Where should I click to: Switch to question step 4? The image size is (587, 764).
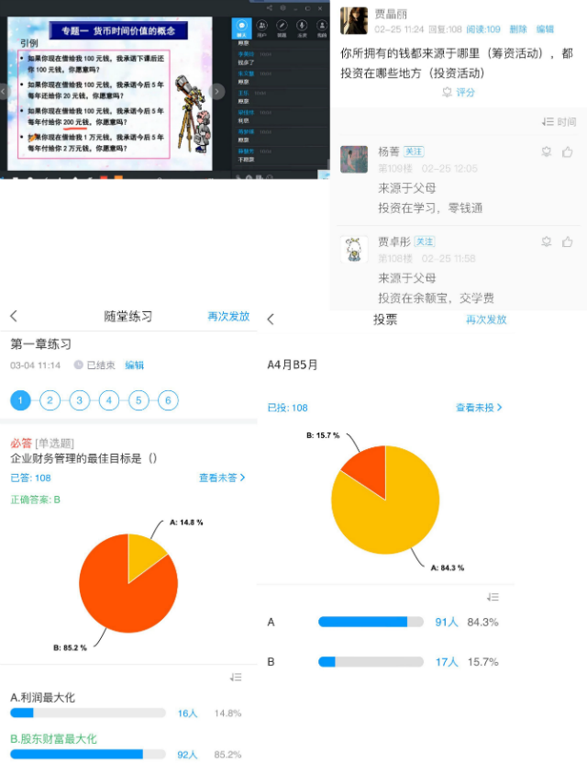click(109, 400)
